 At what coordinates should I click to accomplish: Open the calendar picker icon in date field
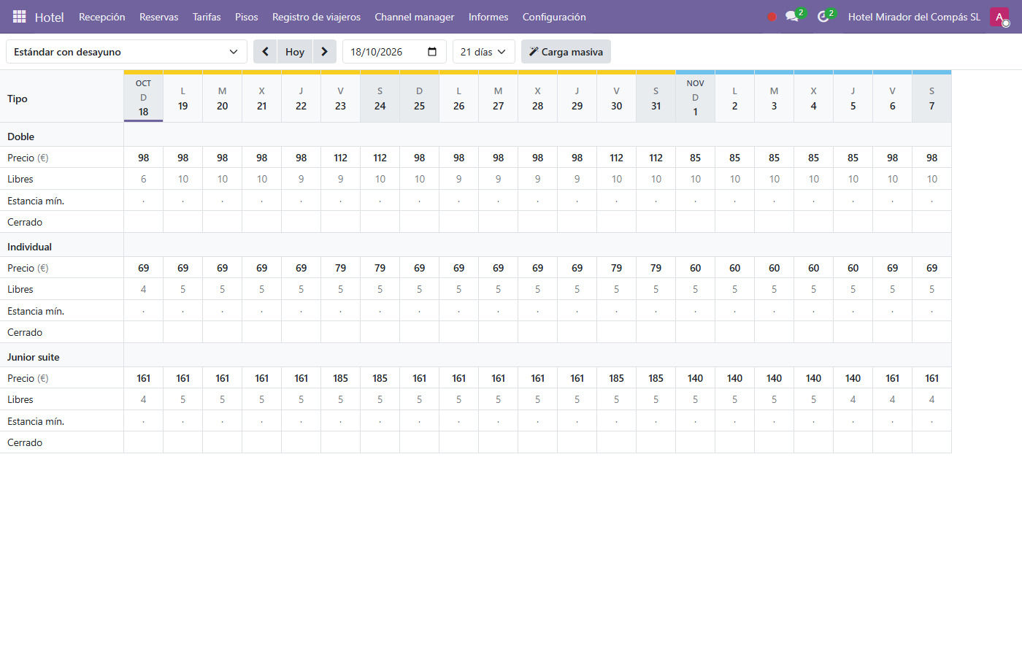pyautogui.click(x=432, y=52)
